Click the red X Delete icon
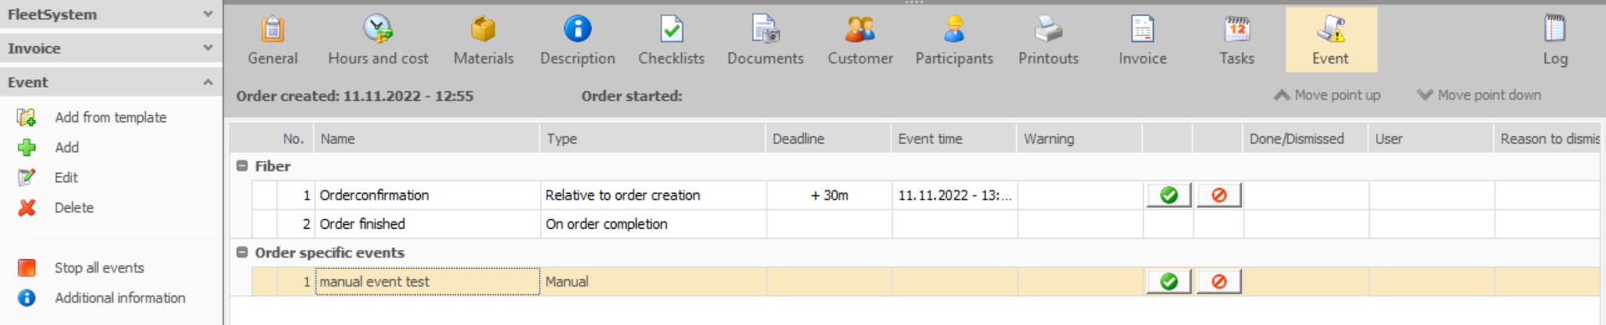 (27, 208)
